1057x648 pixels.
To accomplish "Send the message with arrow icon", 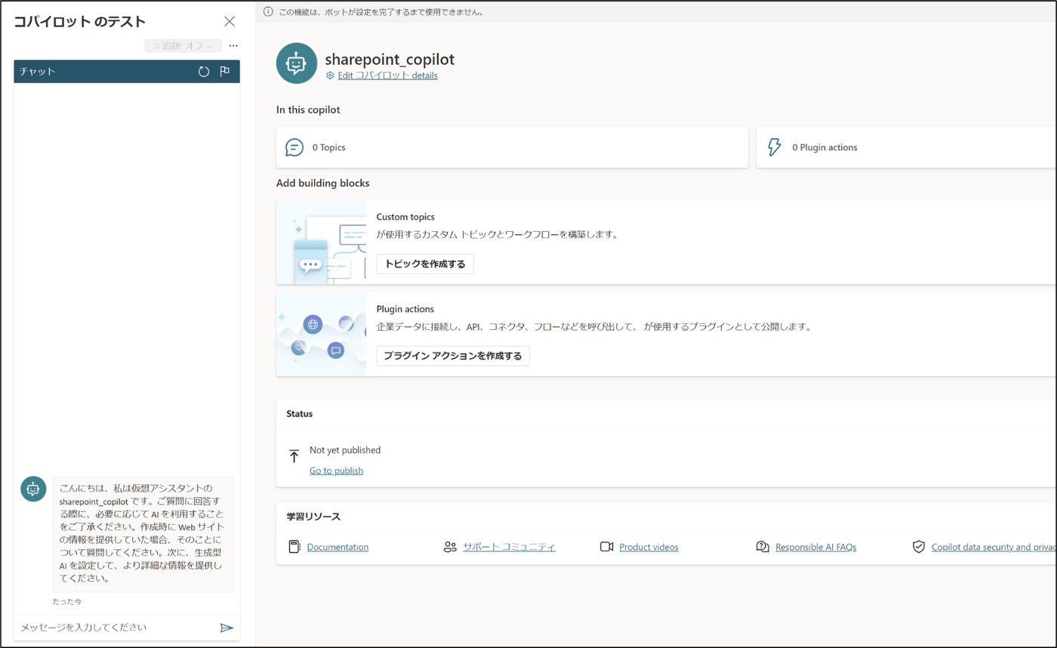I will 226,628.
